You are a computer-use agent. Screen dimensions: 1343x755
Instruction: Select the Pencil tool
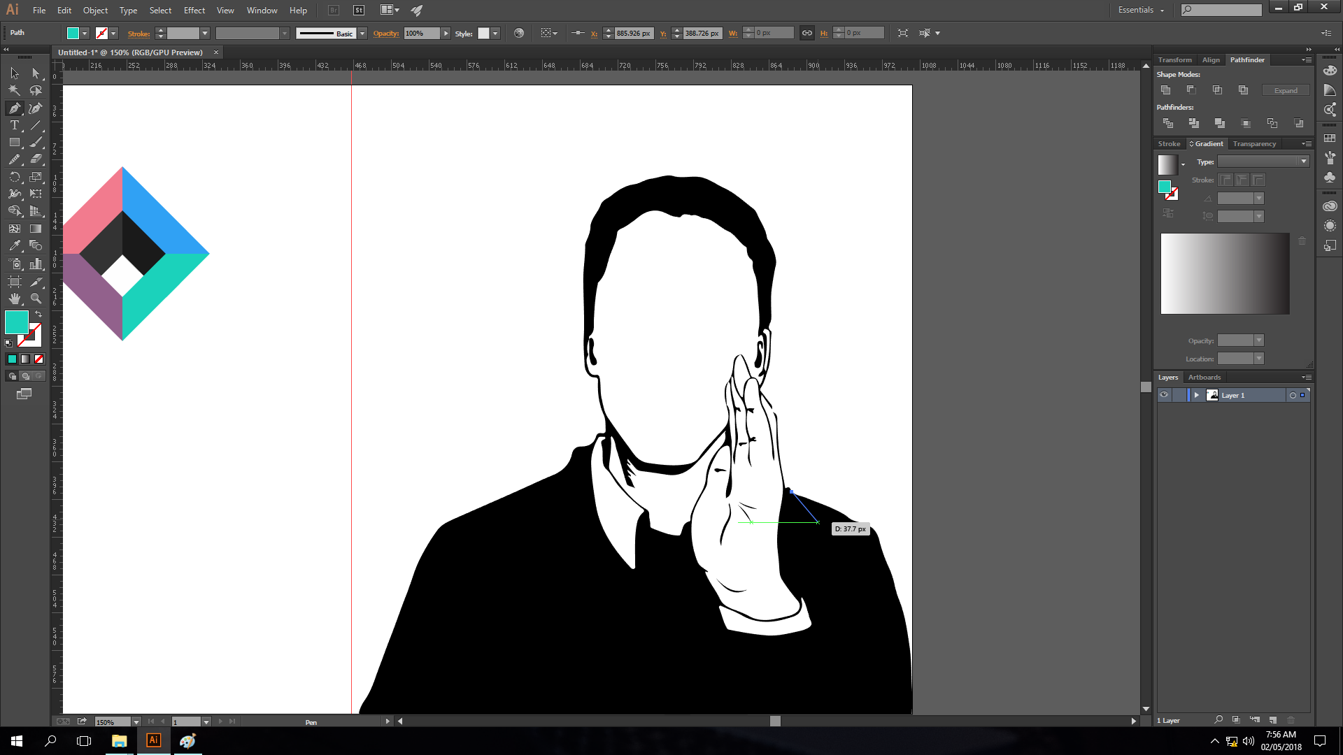(x=15, y=159)
